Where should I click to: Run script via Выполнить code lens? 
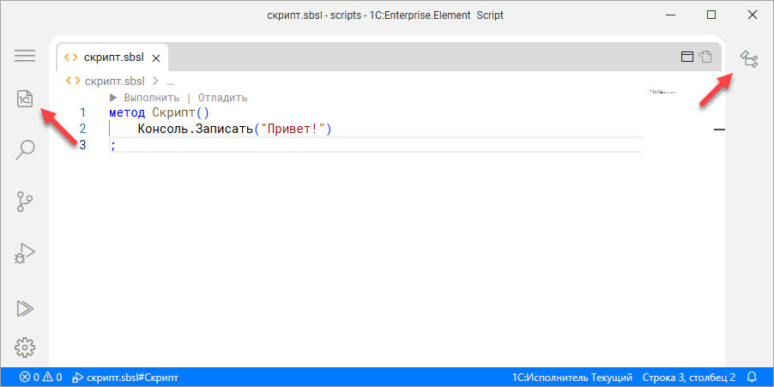click(x=144, y=98)
